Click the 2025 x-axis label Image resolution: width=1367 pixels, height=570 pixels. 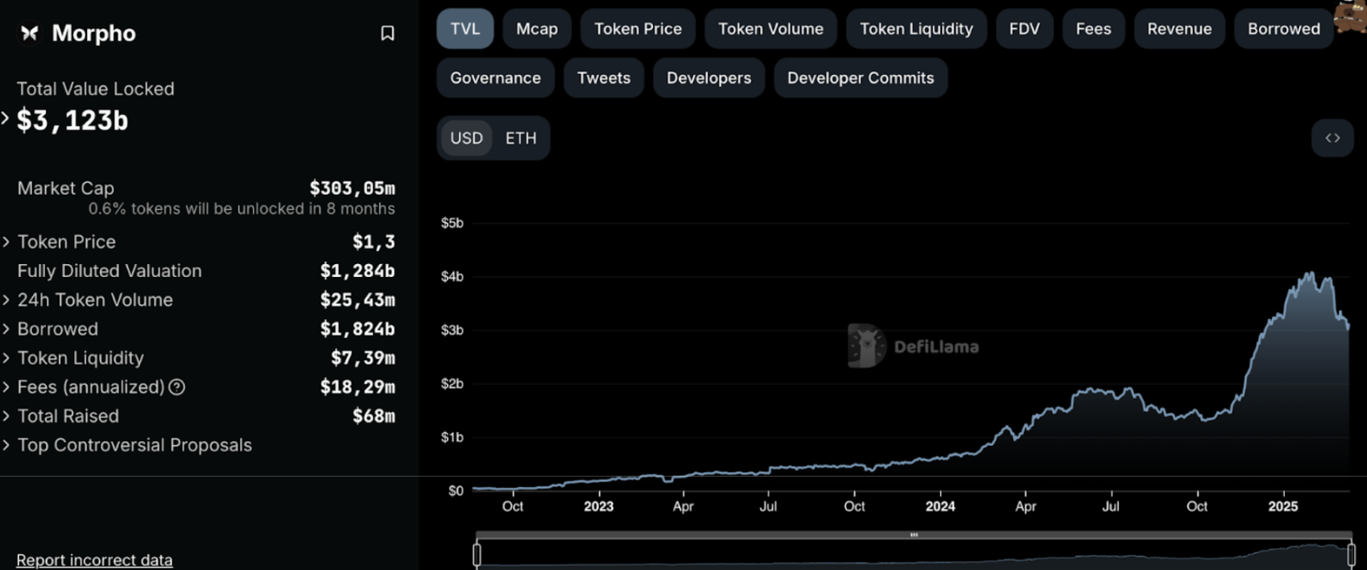[x=1282, y=506]
